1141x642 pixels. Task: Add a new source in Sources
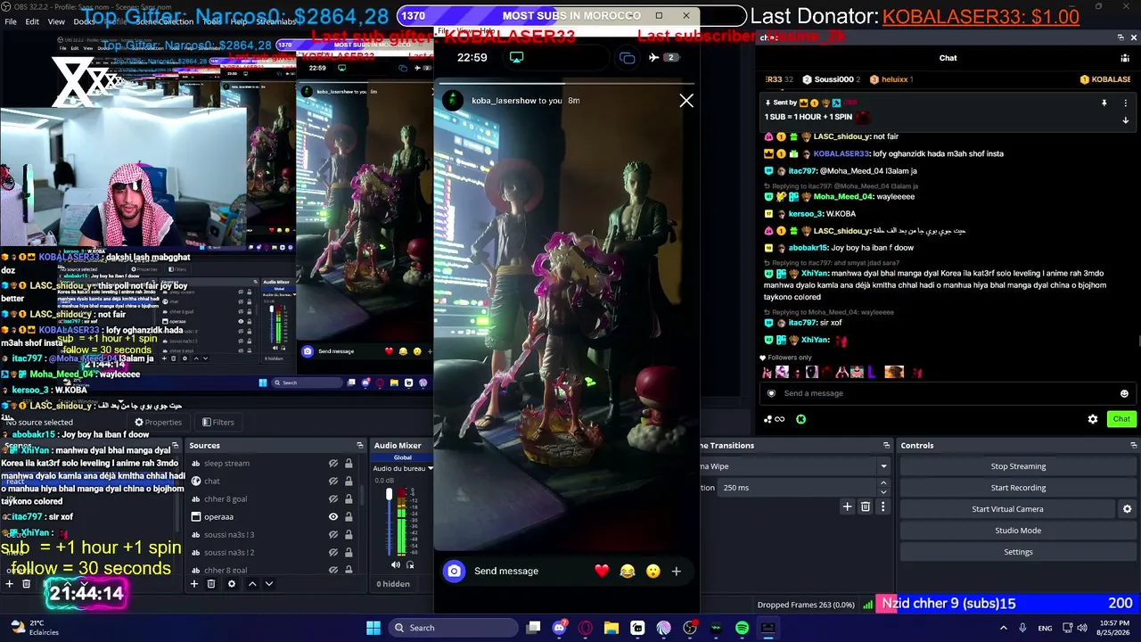(x=193, y=584)
